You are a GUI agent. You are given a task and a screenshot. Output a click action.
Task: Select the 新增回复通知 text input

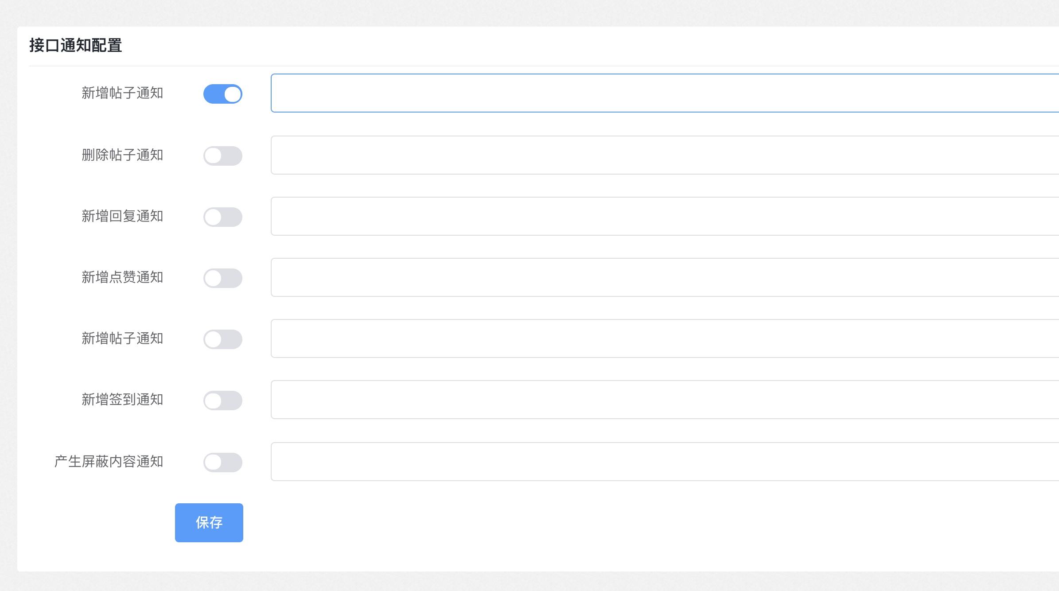point(665,216)
